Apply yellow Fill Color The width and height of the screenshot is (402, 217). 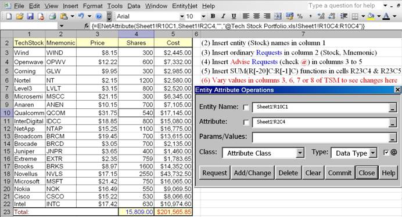point(371,16)
